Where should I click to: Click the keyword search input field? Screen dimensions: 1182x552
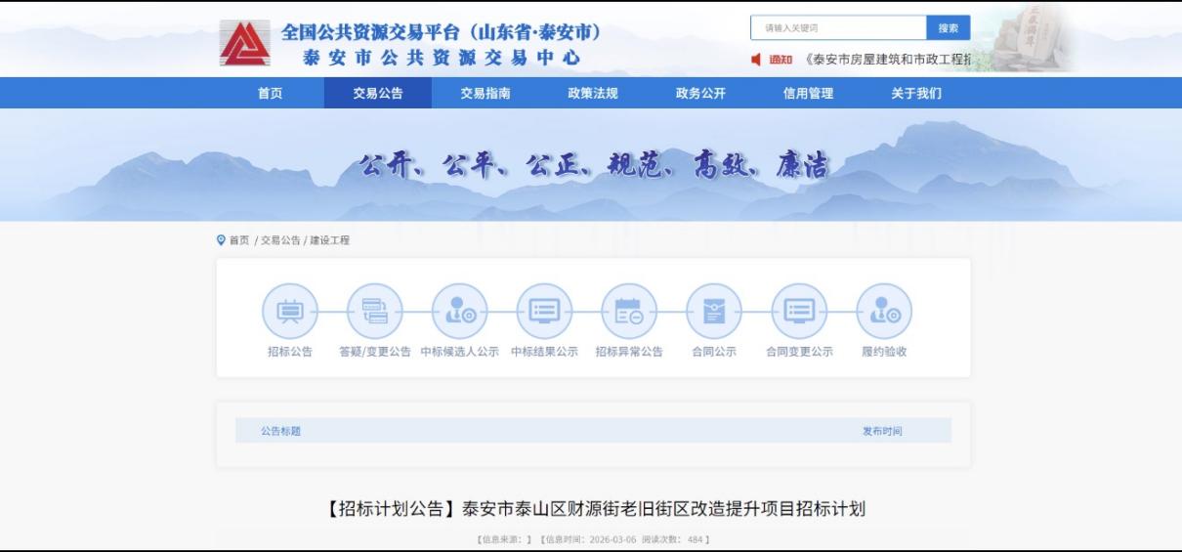pos(837,28)
